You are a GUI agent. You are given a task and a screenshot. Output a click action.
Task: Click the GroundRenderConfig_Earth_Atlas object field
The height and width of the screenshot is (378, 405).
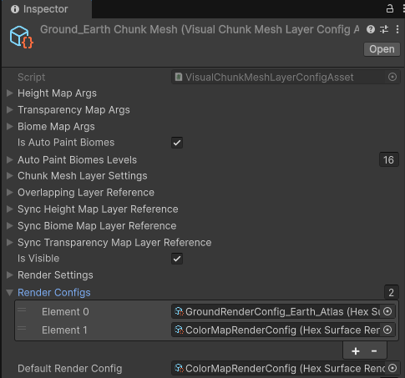(283, 311)
